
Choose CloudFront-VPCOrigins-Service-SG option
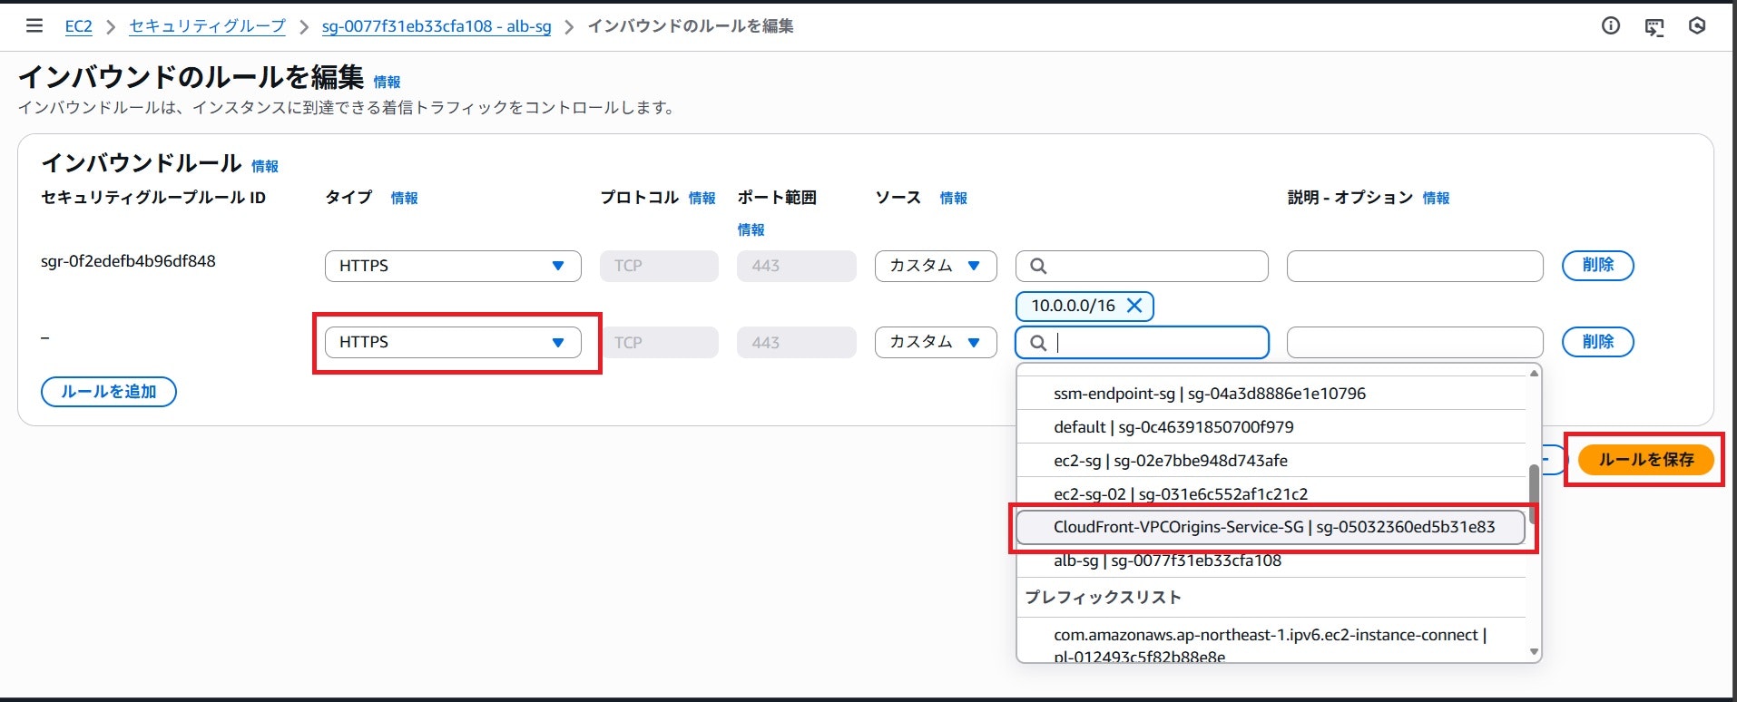click(x=1271, y=527)
